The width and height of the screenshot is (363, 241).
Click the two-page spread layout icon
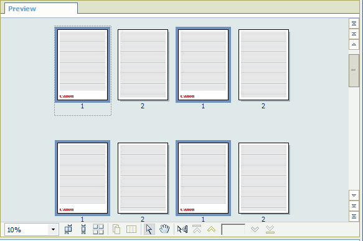click(131, 229)
